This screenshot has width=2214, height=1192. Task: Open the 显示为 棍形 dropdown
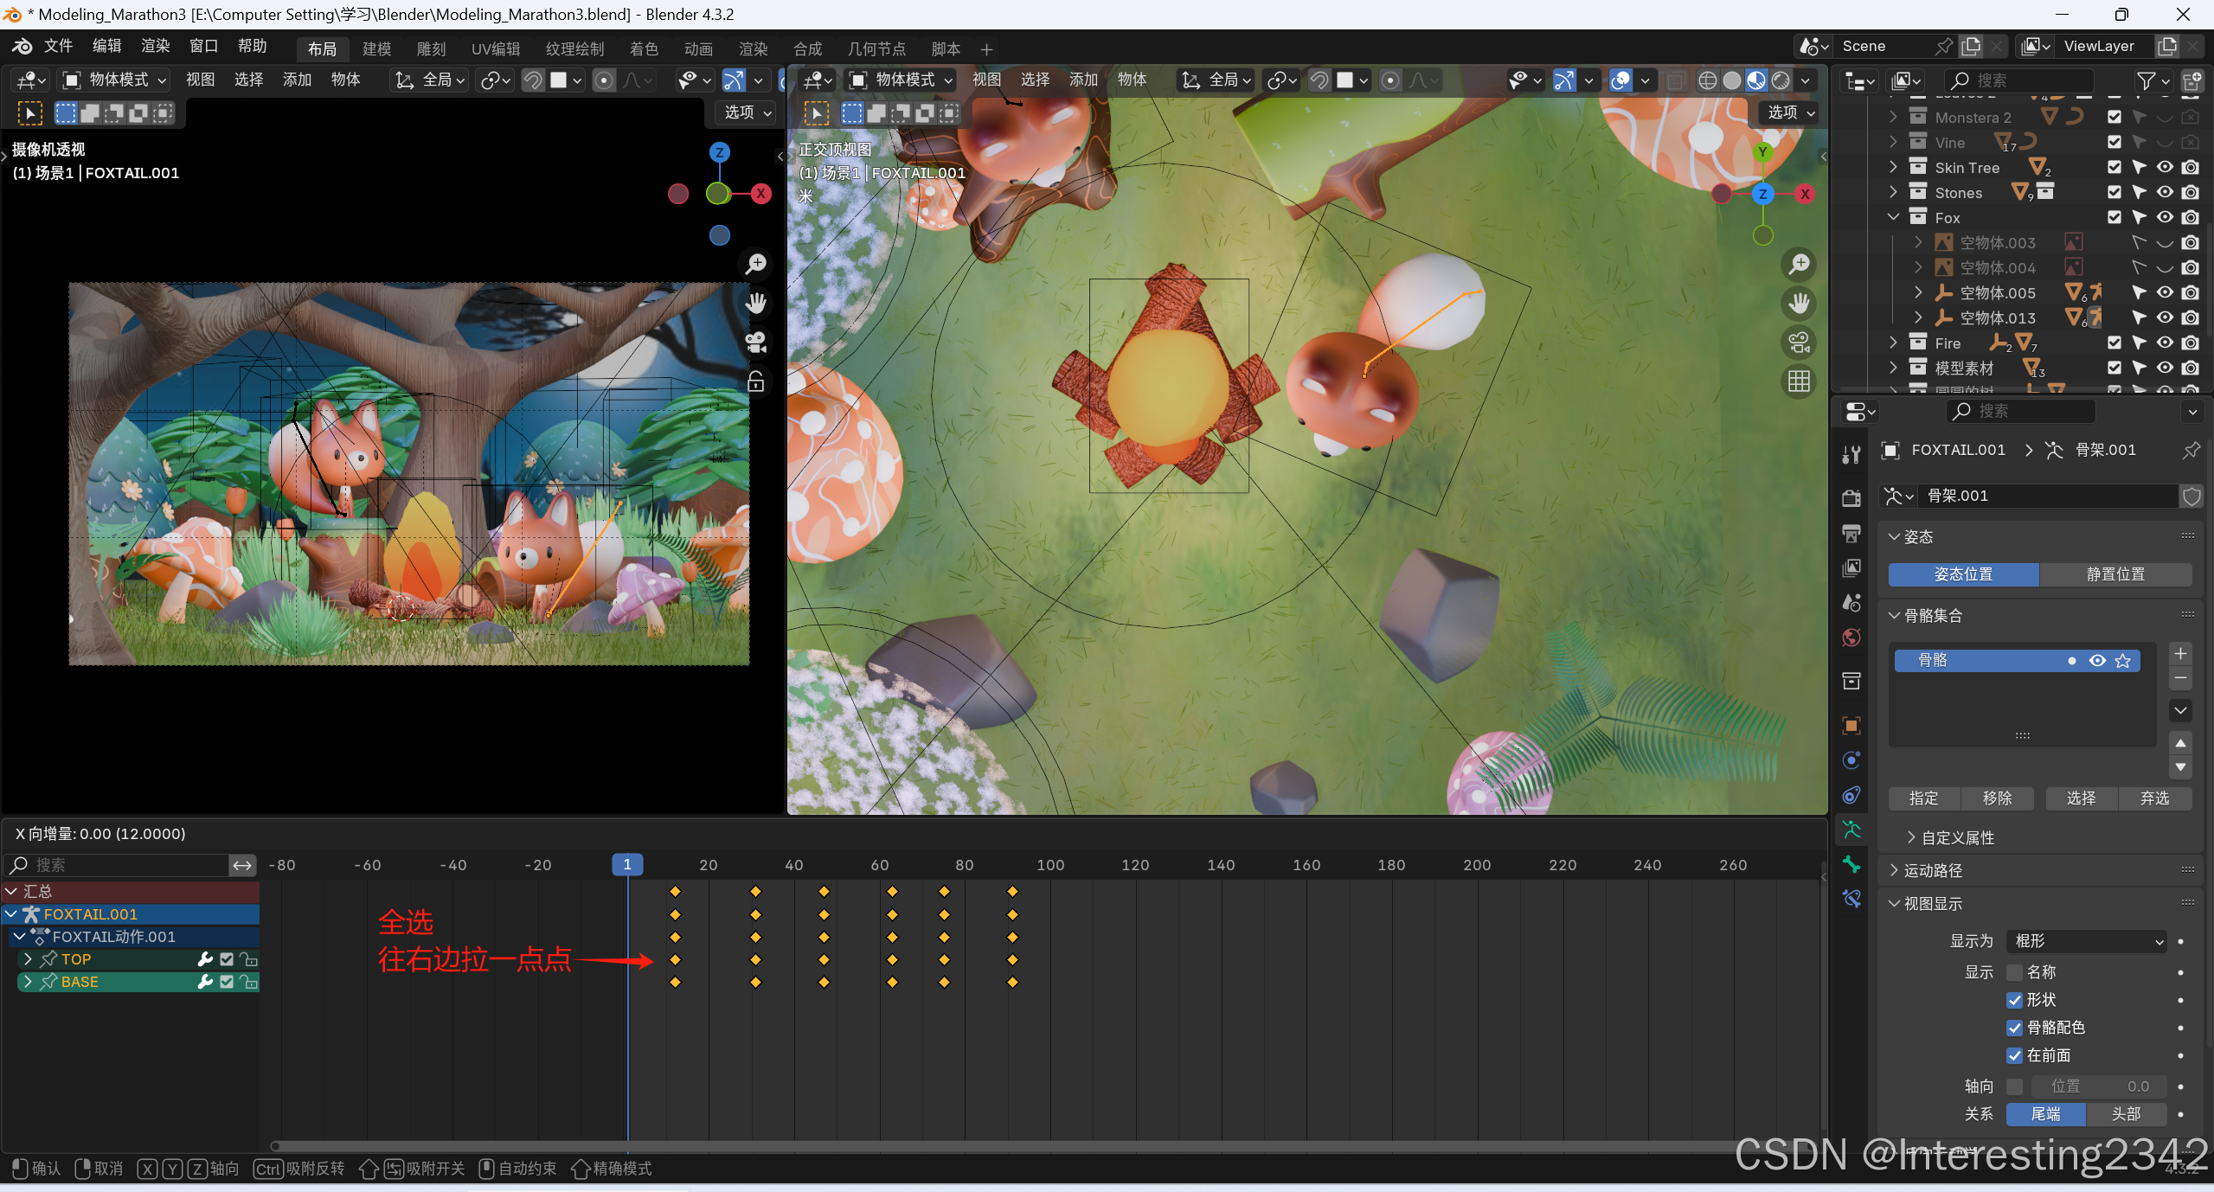click(2086, 941)
